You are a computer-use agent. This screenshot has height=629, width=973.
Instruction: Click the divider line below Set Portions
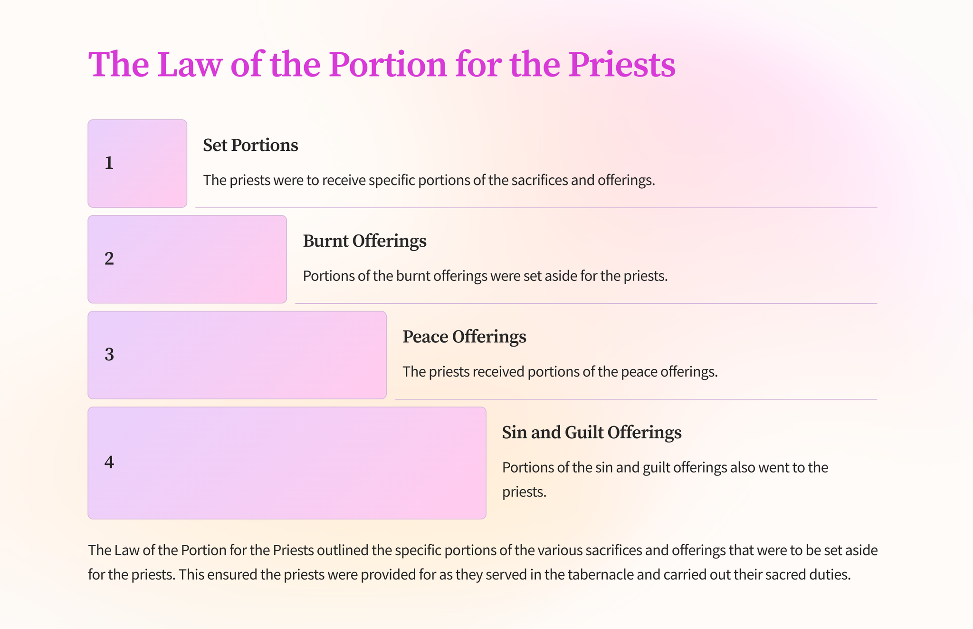[x=536, y=208]
